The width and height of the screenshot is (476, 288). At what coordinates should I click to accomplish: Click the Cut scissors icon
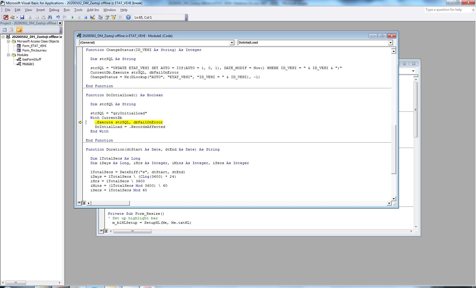(x=30, y=17)
